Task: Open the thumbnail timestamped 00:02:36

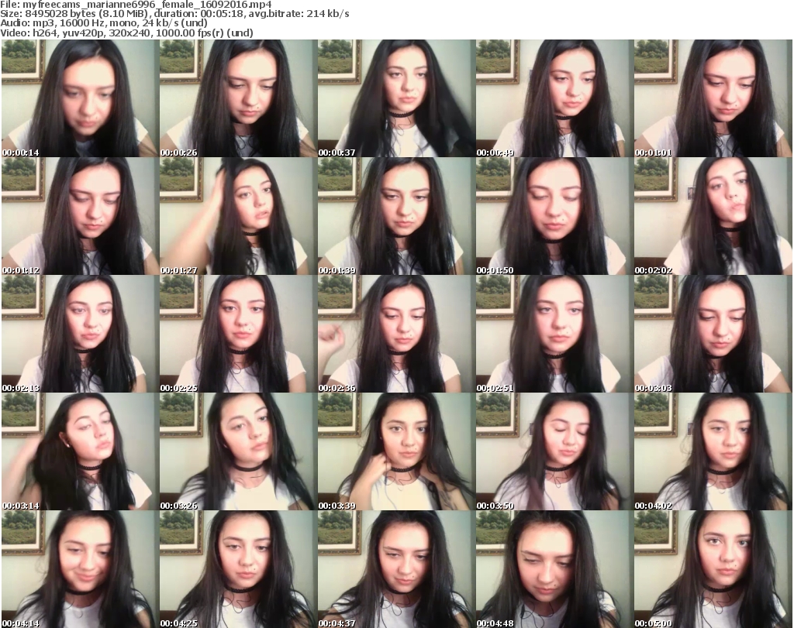Action: point(396,334)
